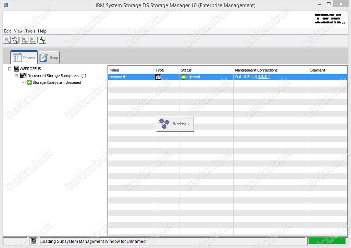This screenshot has height=248, width=351.
Task: Click the tree icon with right arrow
Action: 33,40
